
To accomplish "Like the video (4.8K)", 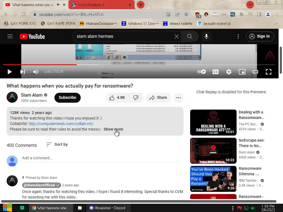I will coord(117,97).
